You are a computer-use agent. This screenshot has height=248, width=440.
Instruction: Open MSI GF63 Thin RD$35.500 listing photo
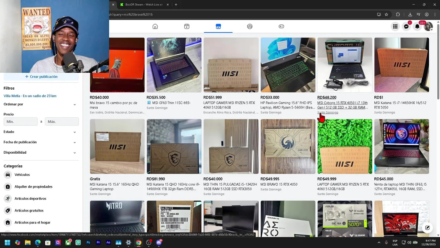pos(174,65)
